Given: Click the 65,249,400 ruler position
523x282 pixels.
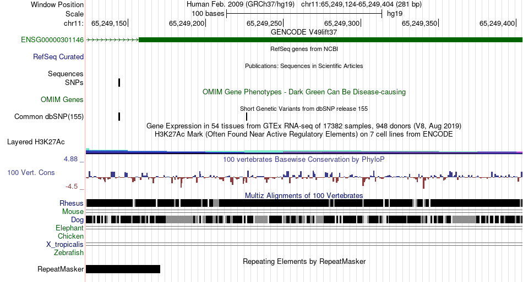Looking at the screenshot, I should 497,23.
